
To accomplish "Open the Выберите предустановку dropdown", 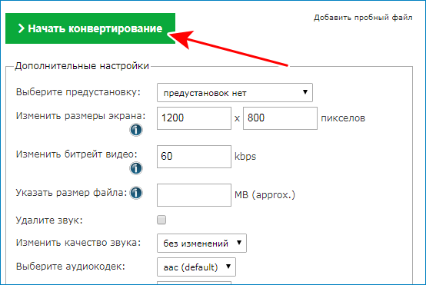I will tap(235, 93).
